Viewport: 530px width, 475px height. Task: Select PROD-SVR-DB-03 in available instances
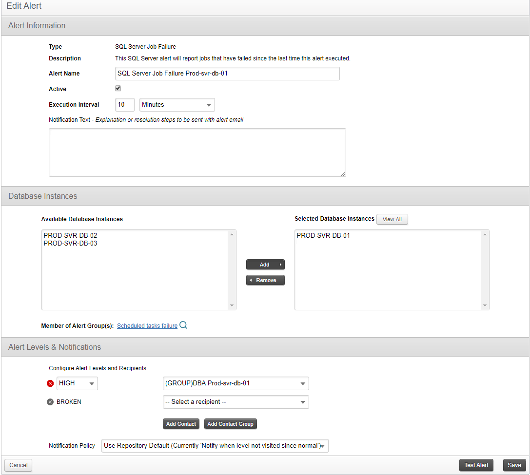(70, 243)
